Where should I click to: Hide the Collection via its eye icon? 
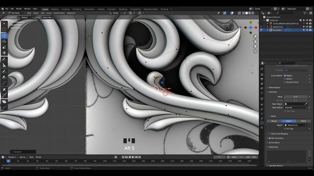tap(307, 20)
